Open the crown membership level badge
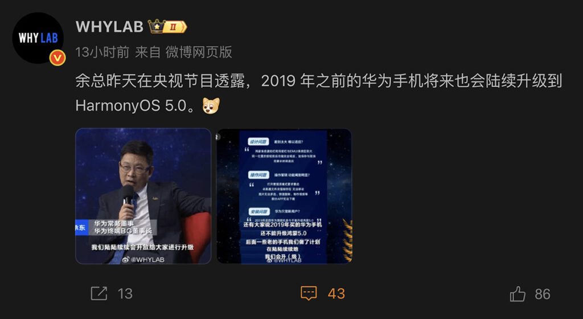583x319 pixels. (167, 27)
